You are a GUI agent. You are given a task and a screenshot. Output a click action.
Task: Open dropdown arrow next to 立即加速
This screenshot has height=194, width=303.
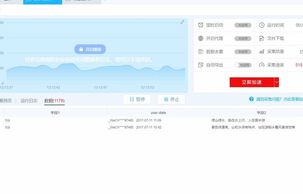pos(277,82)
